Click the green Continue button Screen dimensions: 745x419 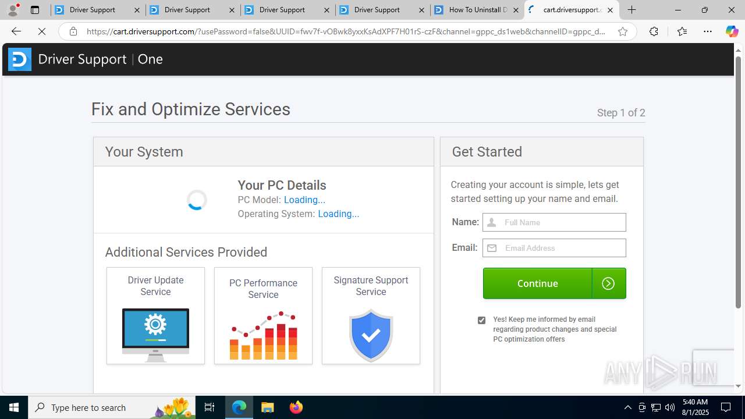[554, 283]
